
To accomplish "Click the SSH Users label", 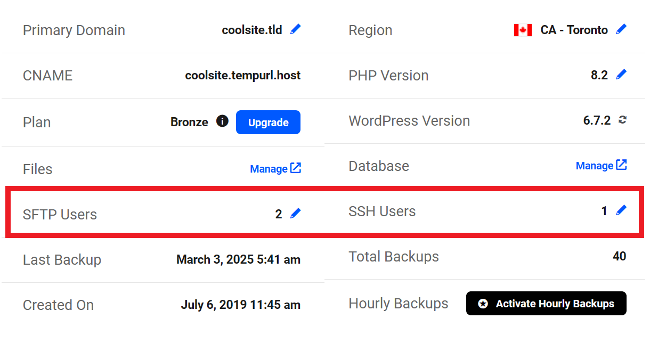I will 382,211.
